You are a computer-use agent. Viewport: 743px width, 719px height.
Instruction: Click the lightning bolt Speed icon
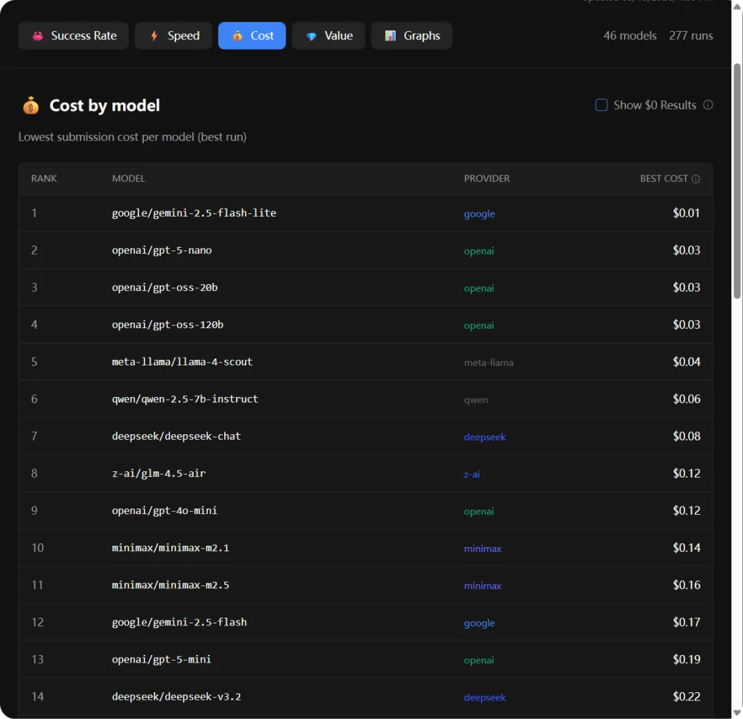pos(154,36)
